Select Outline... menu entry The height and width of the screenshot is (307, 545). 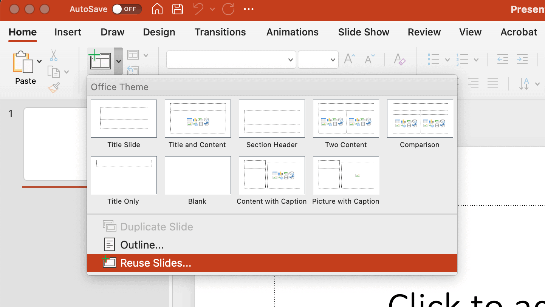(x=142, y=245)
